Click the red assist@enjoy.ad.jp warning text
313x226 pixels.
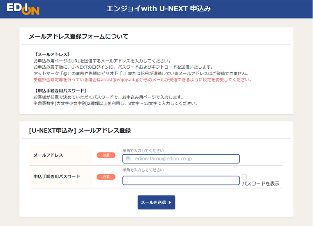point(142,80)
